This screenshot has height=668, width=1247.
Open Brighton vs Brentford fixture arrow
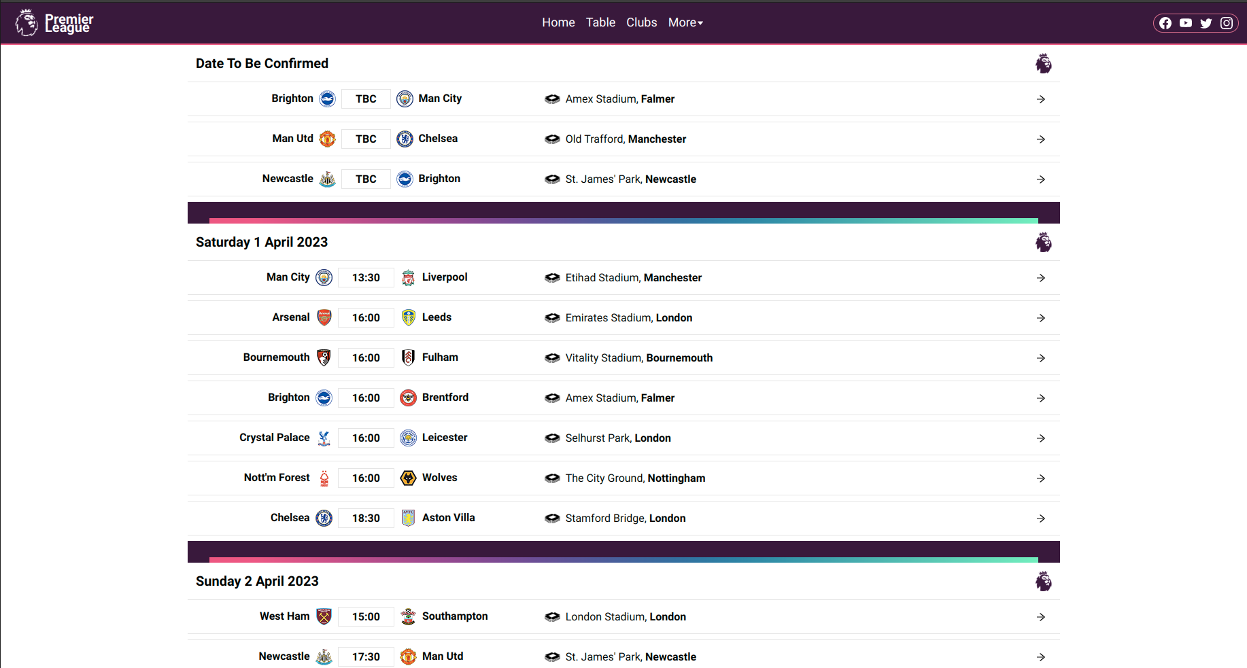coord(1041,398)
